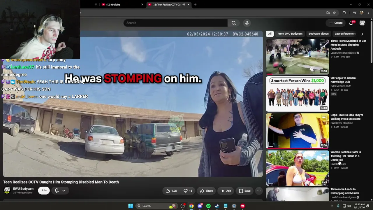Screen dimensions: 373x210
Task: Open Three Teens Murdered at Car Meet title
Action: pos(348,45)
